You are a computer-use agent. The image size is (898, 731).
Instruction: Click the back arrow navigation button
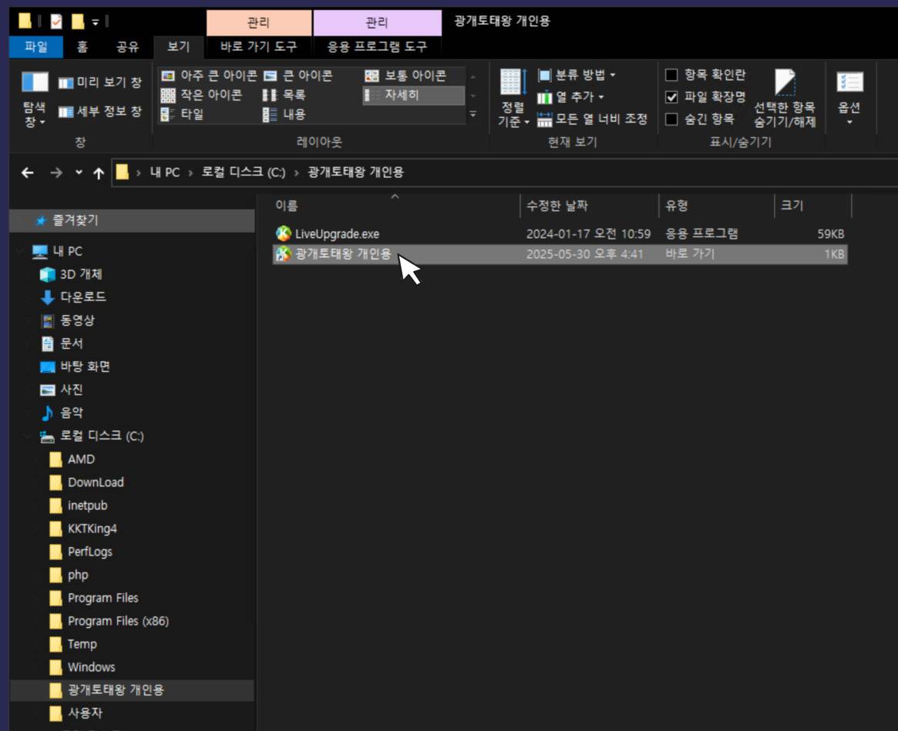[x=28, y=173]
